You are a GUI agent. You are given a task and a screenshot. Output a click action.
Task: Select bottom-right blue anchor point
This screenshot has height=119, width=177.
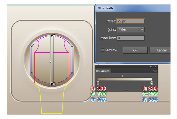click(72, 73)
